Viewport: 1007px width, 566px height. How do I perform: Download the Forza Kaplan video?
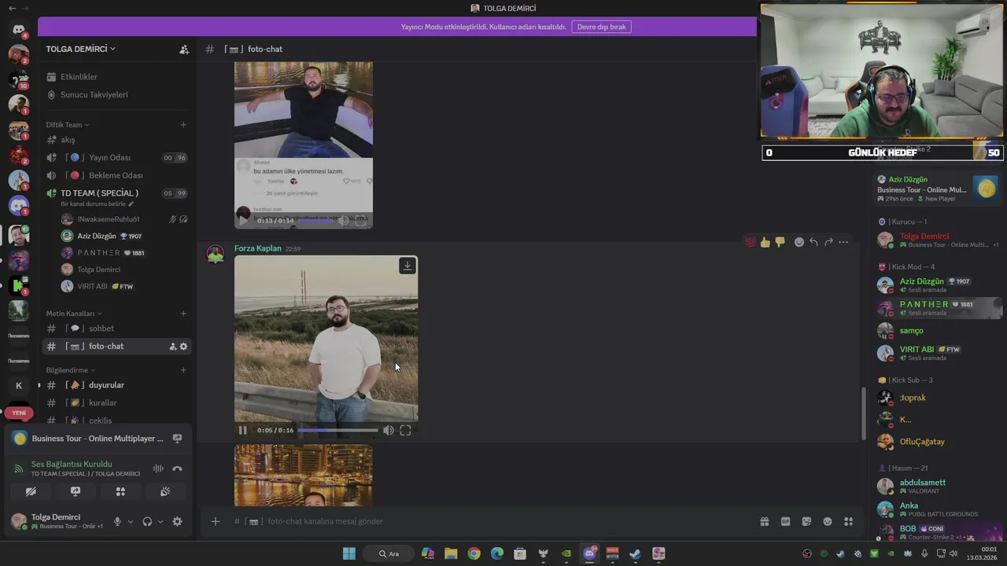point(408,266)
